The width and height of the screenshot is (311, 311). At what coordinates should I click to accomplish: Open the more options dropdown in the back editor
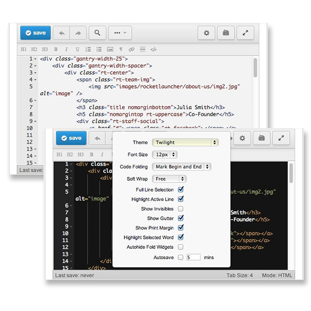point(120,33)
